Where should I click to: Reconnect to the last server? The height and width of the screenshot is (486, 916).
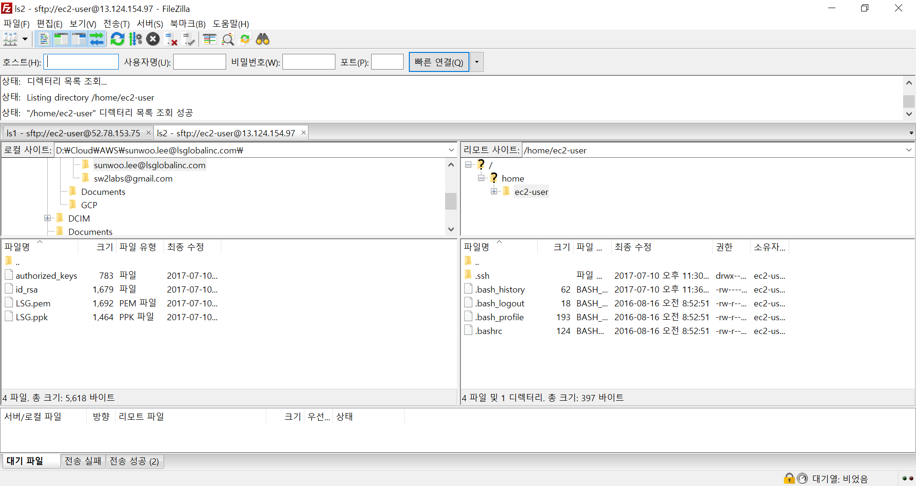[x=189, y=39]
